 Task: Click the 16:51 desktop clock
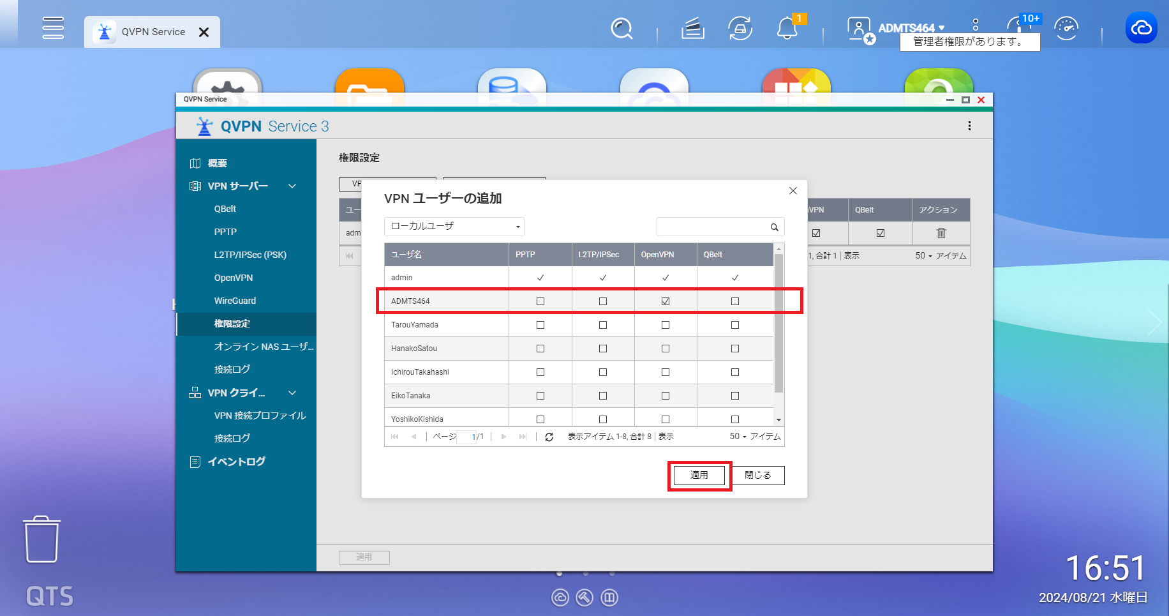[1106, 567]
